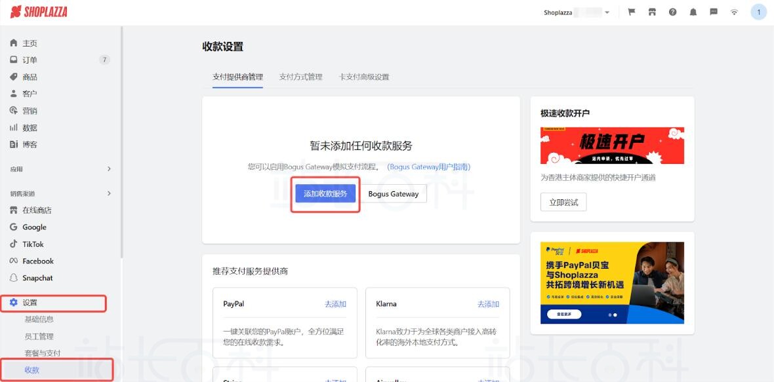The height and width of the screenshot is (382, 774).
Task: Expand the 应用 section chevron
Action: pos(109,168)
